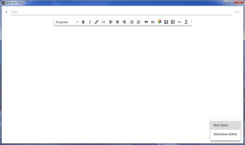This screenshot has height=145, width=245.
Task: Close the Editor for Tistory window
Action: click(x=239, y=2)
